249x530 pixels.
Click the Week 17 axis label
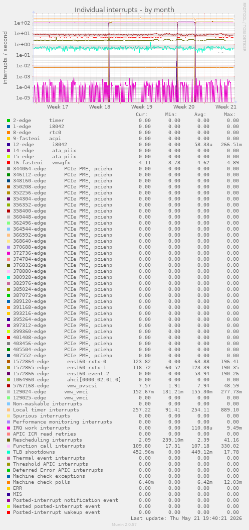click(58, 107)
